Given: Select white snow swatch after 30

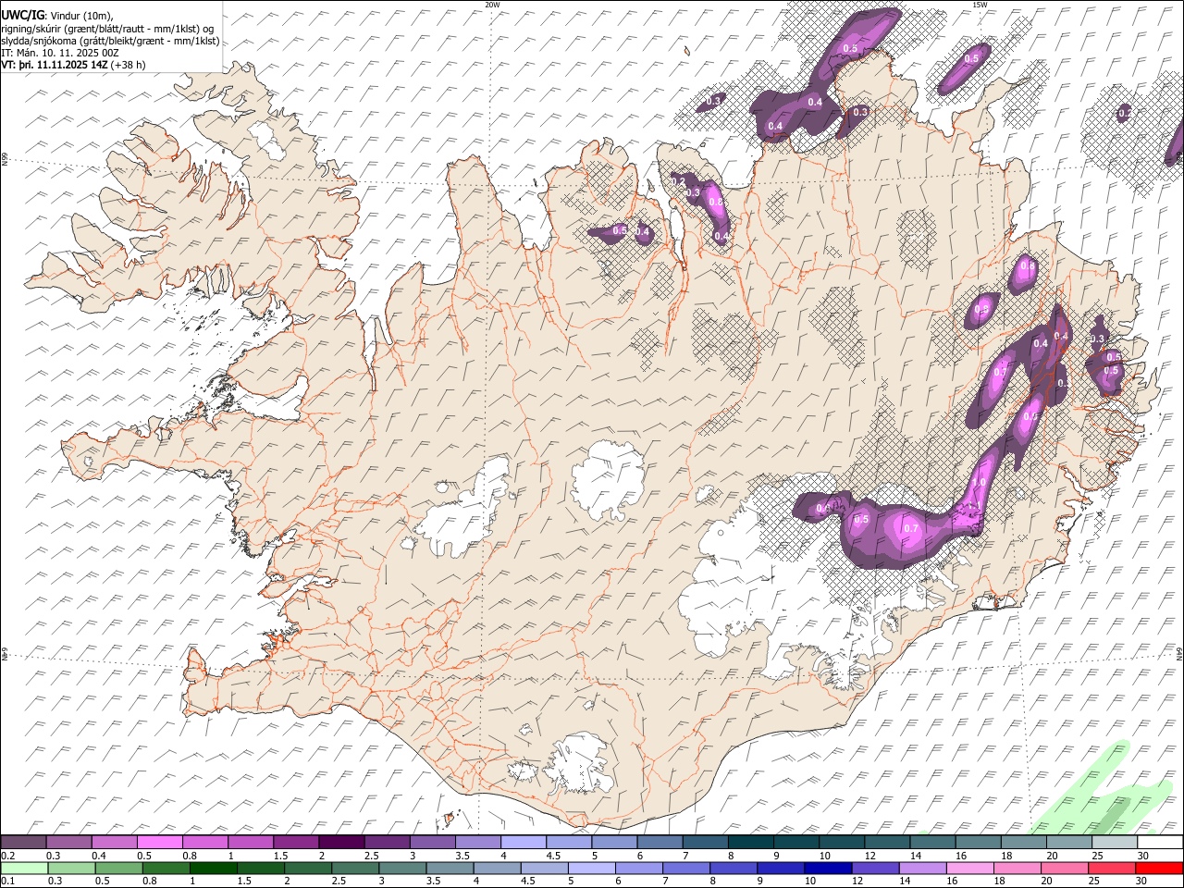Looking at the screenshot, I should coord(1159,843).
